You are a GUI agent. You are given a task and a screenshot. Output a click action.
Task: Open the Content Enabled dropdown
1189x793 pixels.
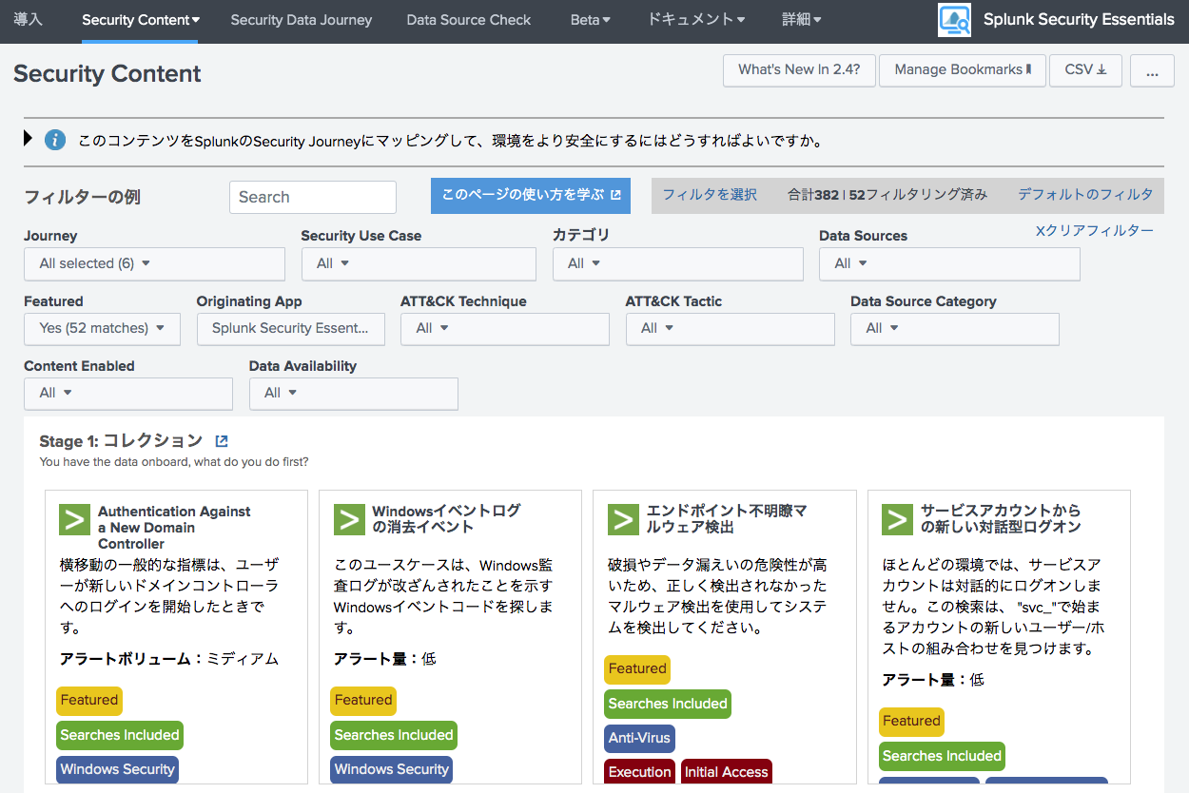pos(127,393)
